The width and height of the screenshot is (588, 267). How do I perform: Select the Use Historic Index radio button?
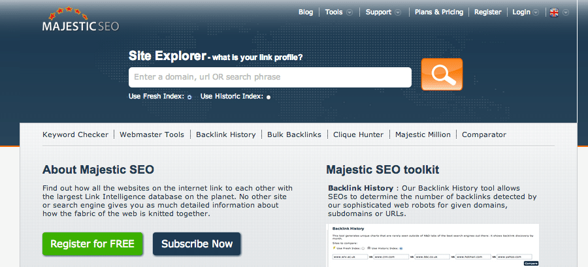268,97
